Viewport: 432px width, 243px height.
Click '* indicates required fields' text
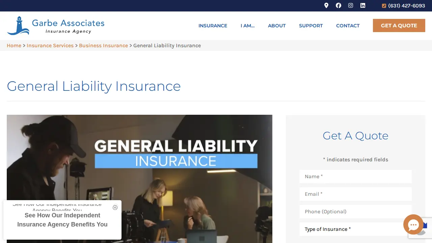(355, 160)
